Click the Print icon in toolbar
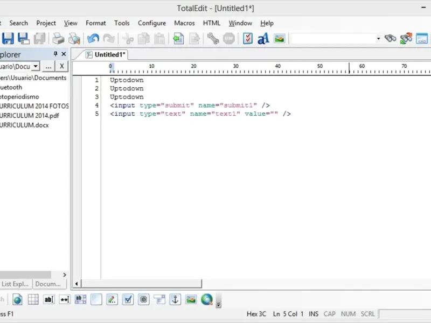This screenshot has width=431, height=323. [x=58, y=38]
